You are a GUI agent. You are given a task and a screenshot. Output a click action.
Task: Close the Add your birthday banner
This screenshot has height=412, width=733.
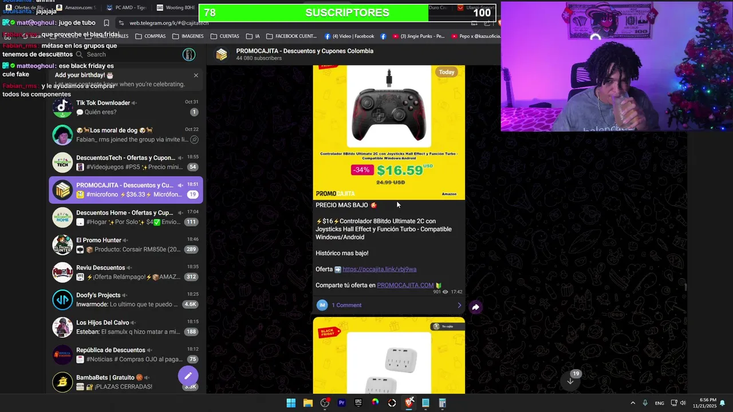pyautogui.click(x=196, y=75)
